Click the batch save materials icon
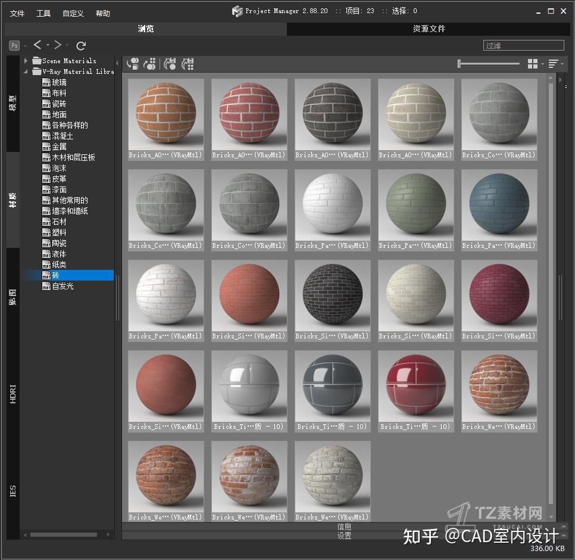Image resolution: width=575 pixels, height=560 pixels. 189,64
